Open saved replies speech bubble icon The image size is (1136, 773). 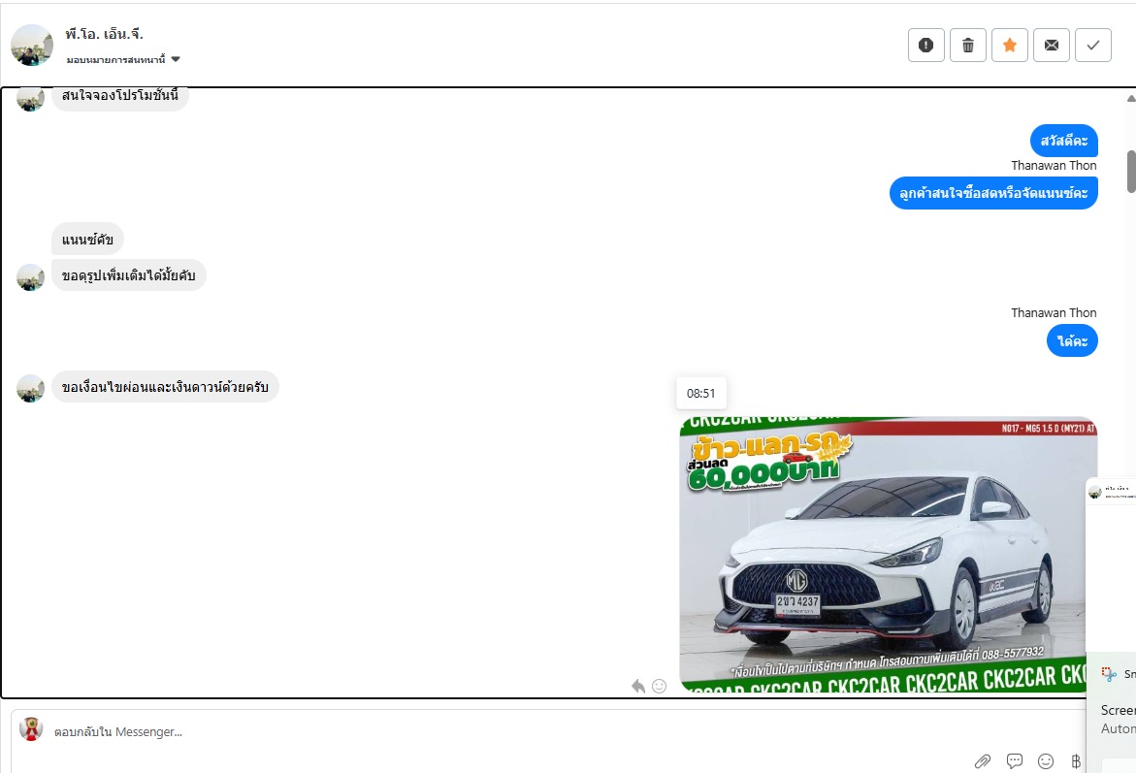pyautogui.click(x=1015, y=760)
